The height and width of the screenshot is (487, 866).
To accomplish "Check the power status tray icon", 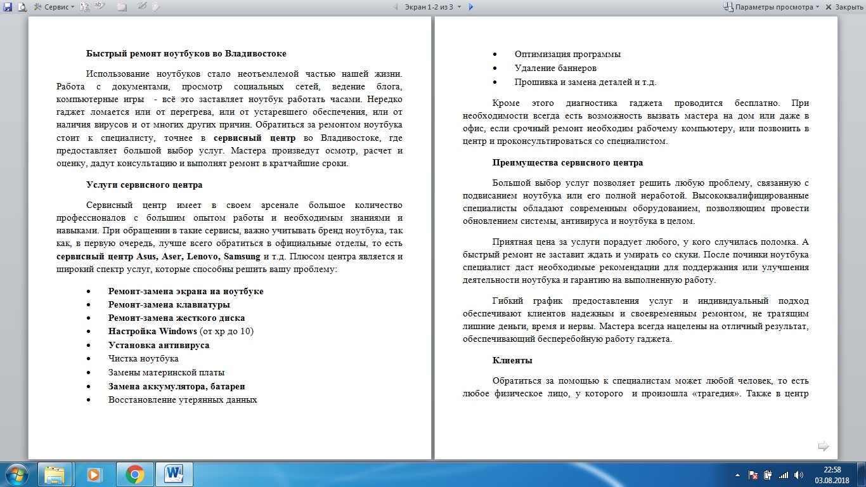I will [x=768, y=474].
